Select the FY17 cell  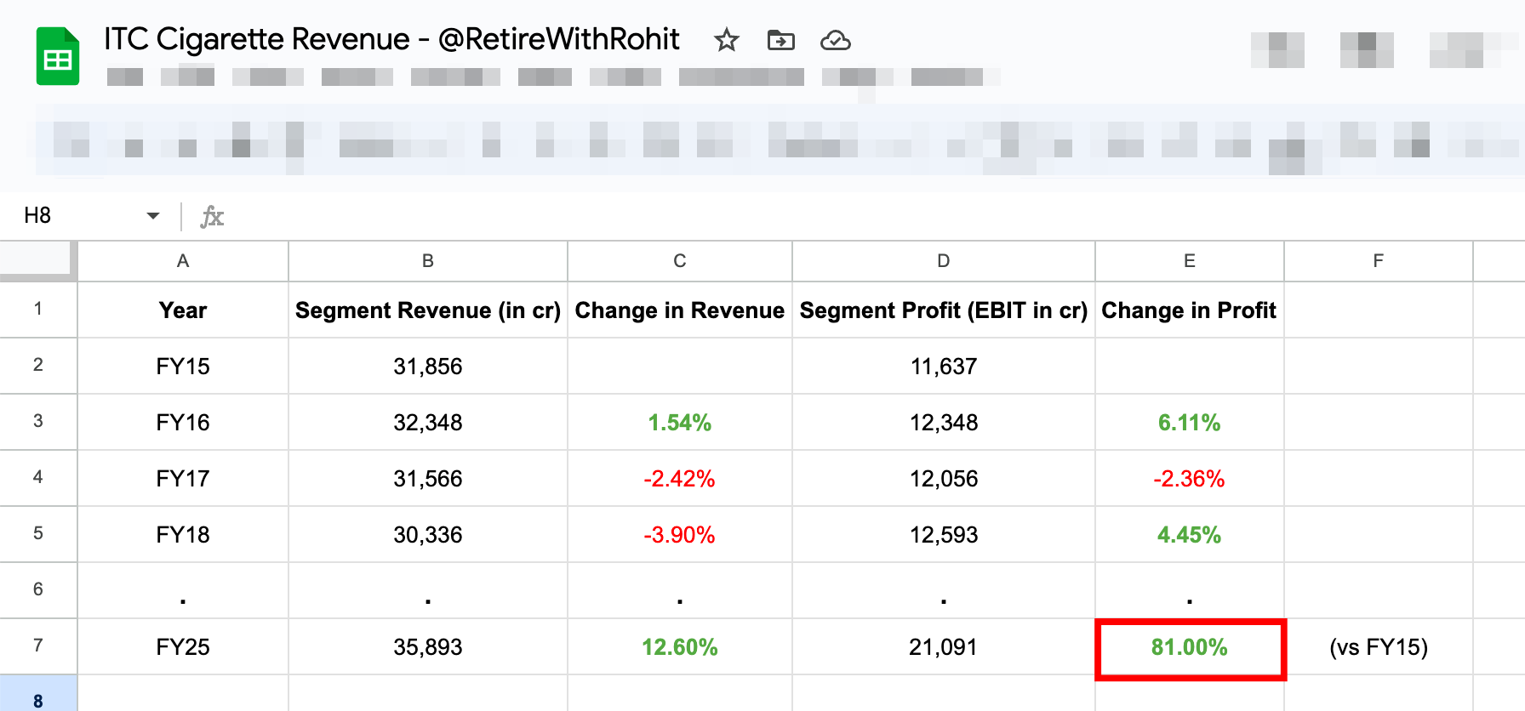pyautogui.click(x=183, y=479)
